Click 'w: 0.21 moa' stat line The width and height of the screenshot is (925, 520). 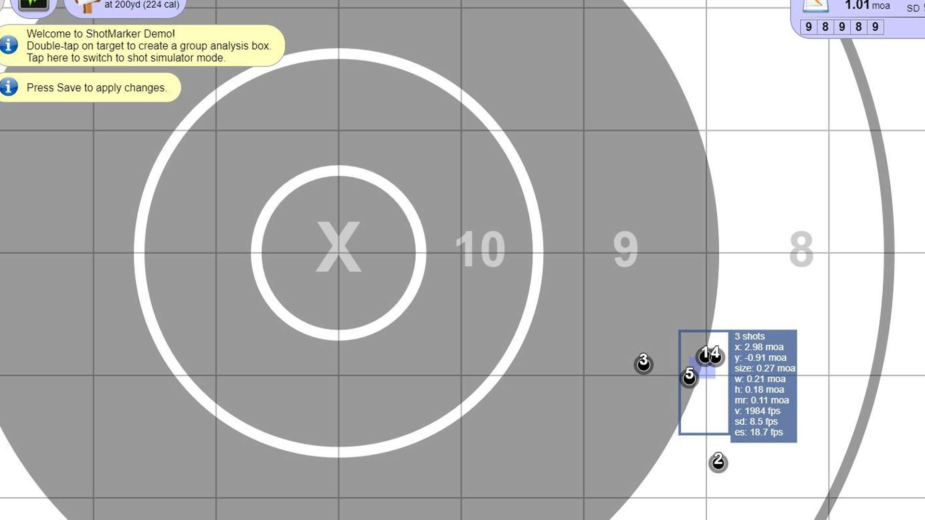(760, 379)
